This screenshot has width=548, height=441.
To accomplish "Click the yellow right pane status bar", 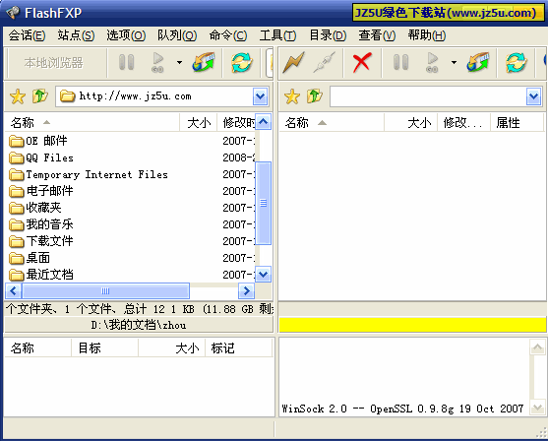I will pos(412,325).
